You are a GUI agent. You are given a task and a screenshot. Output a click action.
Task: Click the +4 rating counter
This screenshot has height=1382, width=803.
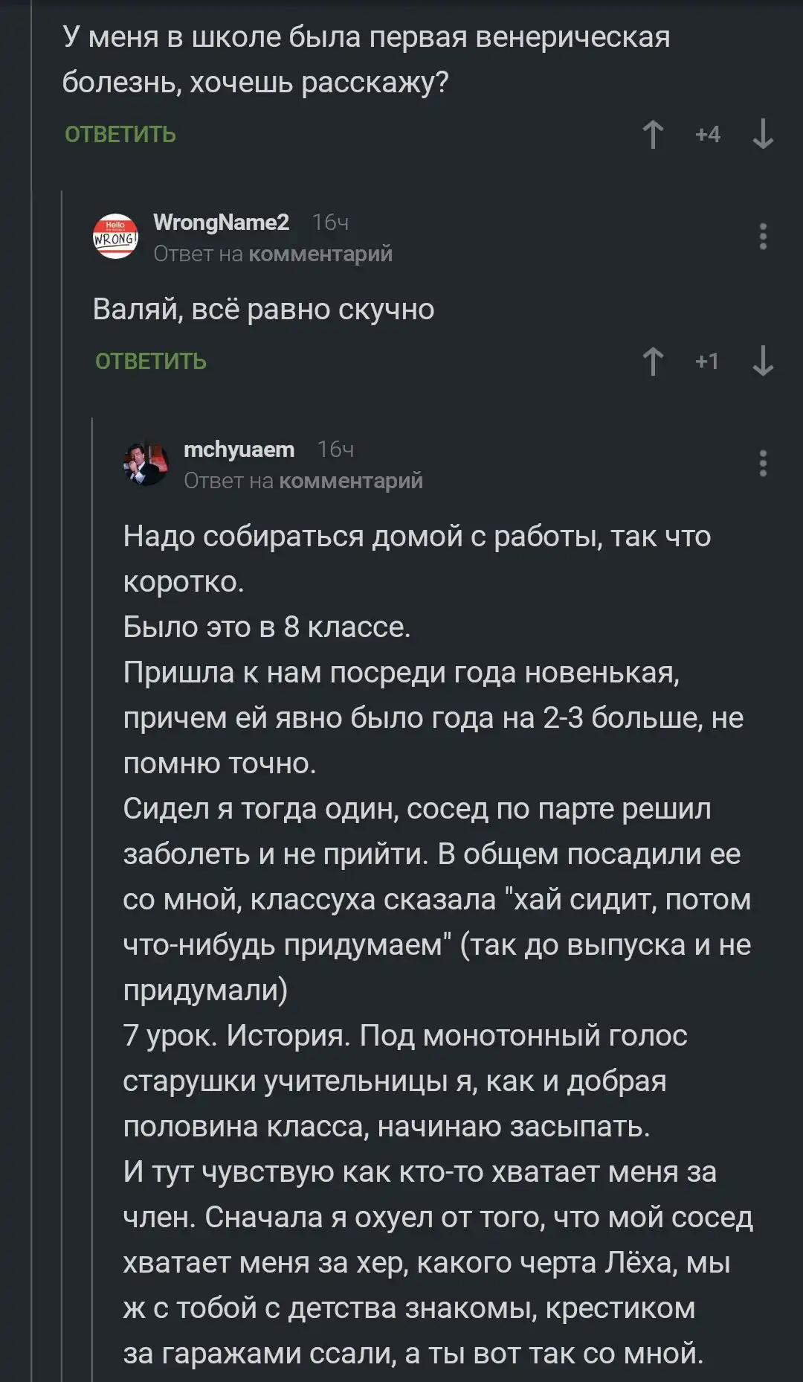707,135
